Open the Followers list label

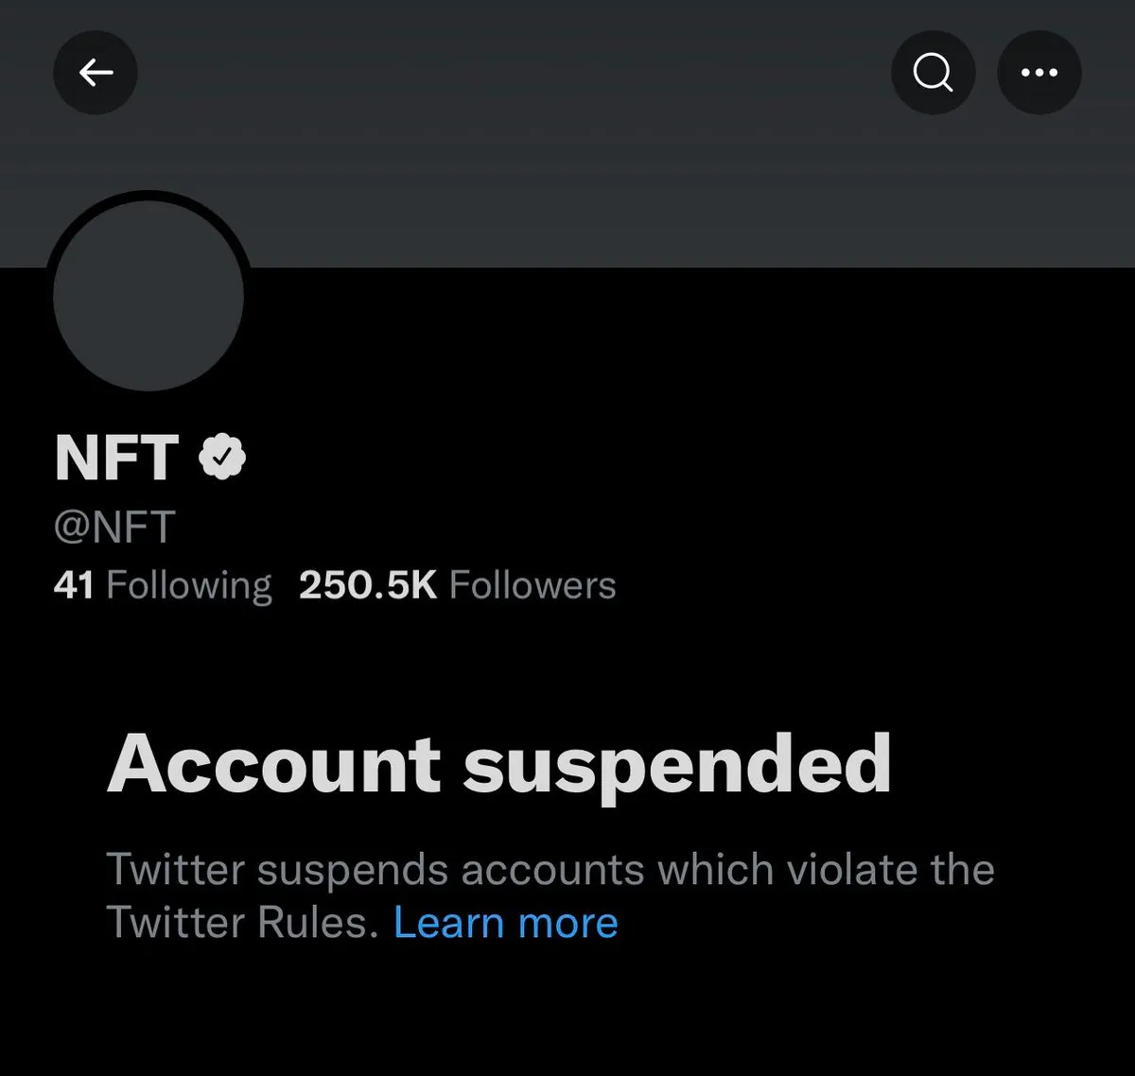coord(533,585)
